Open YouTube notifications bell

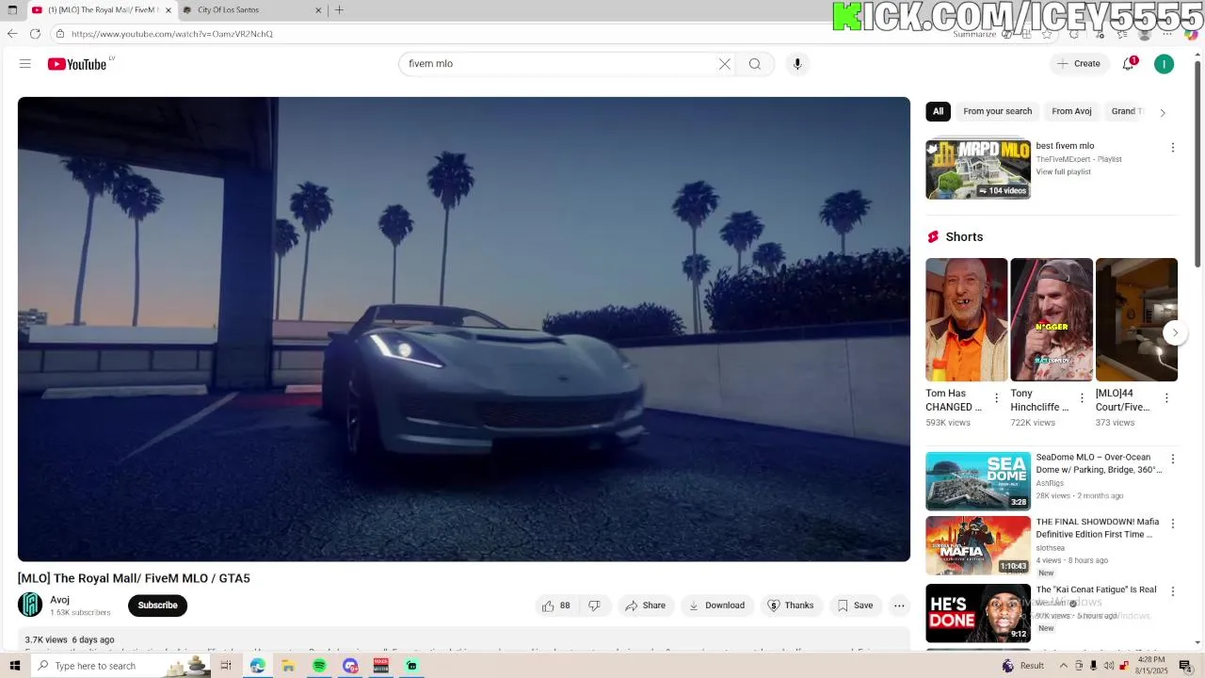(x=1129, y=64)
